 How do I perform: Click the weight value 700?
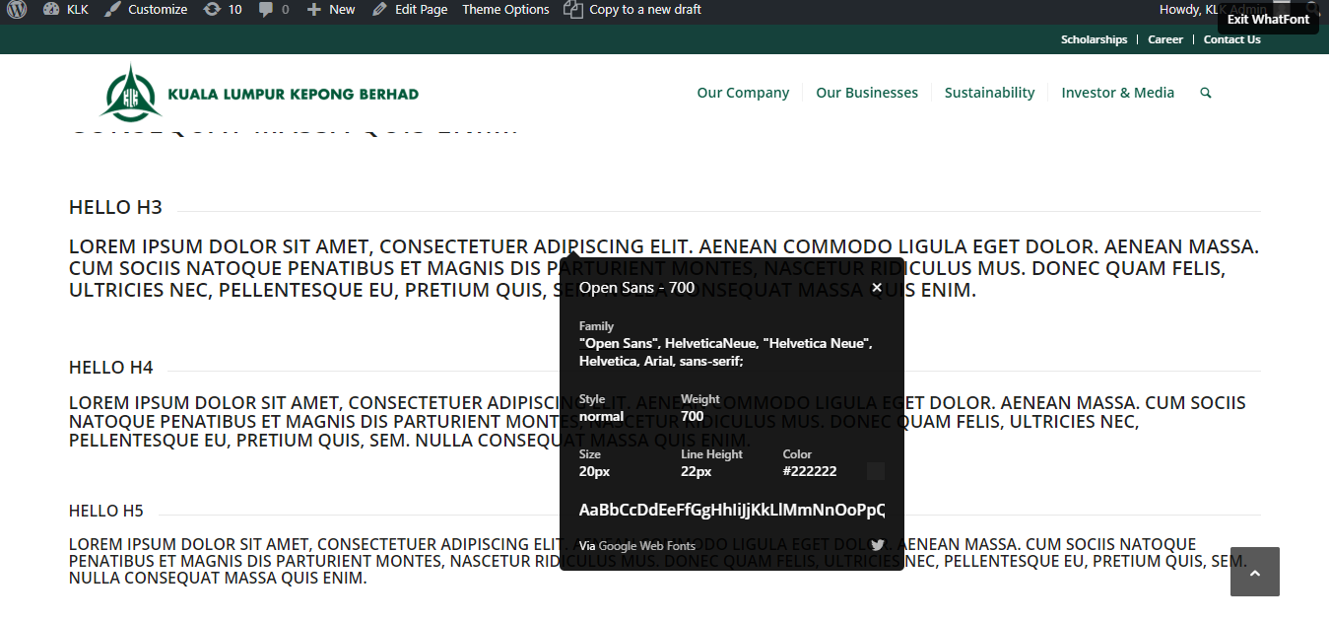click(693, 416)
